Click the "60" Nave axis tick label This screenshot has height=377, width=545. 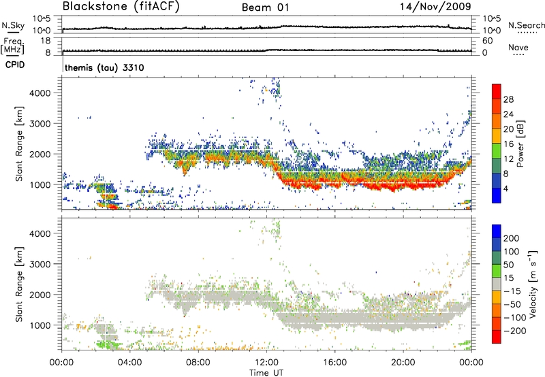point(487,41)
